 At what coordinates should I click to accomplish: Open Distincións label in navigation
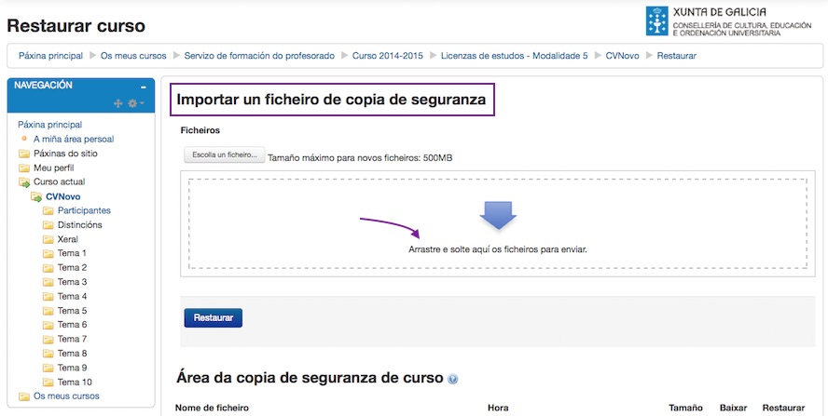click(80, 224)
